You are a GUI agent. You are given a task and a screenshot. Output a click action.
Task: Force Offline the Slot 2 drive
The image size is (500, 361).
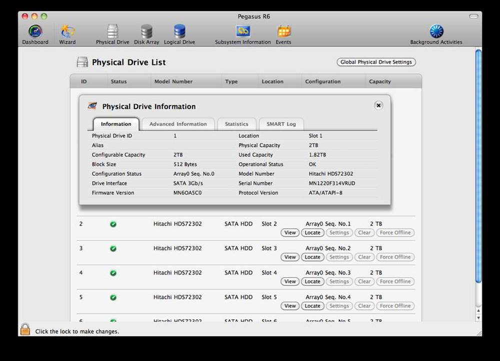[395, 233]
